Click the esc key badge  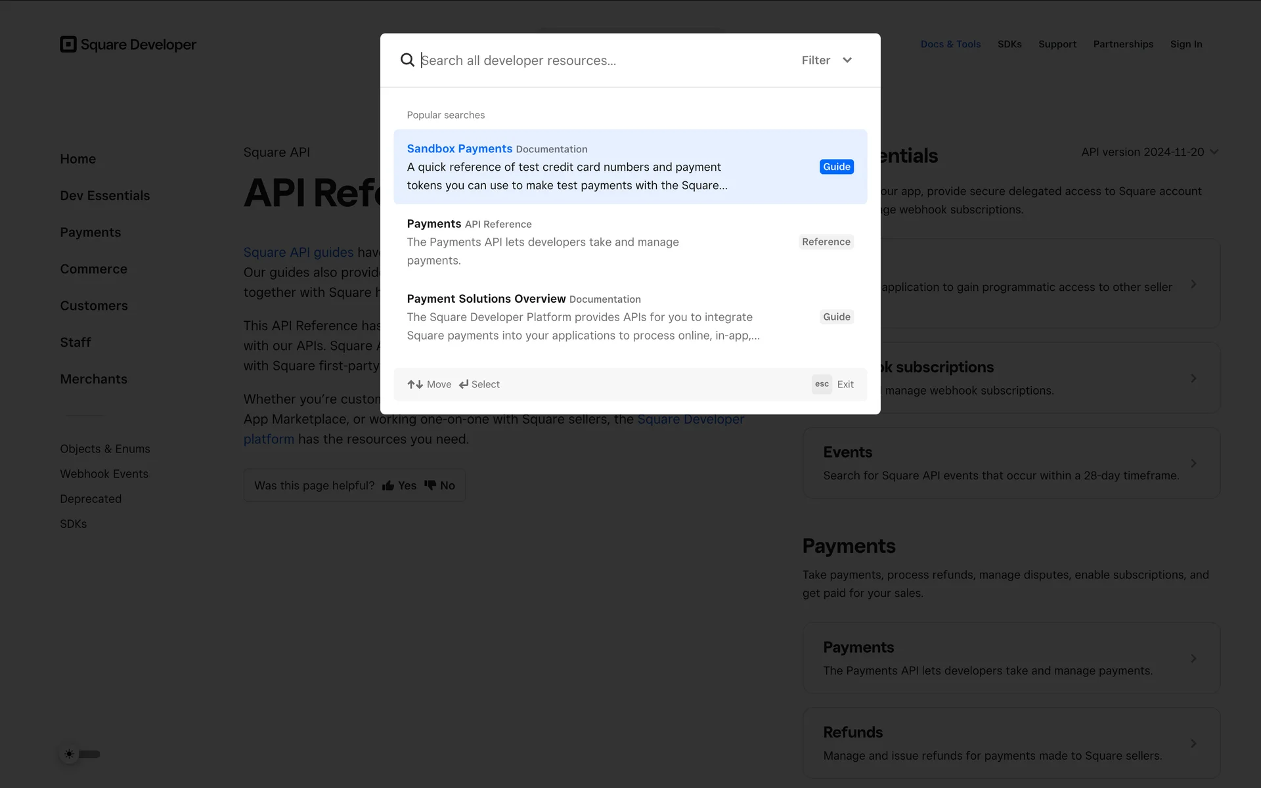822,384
